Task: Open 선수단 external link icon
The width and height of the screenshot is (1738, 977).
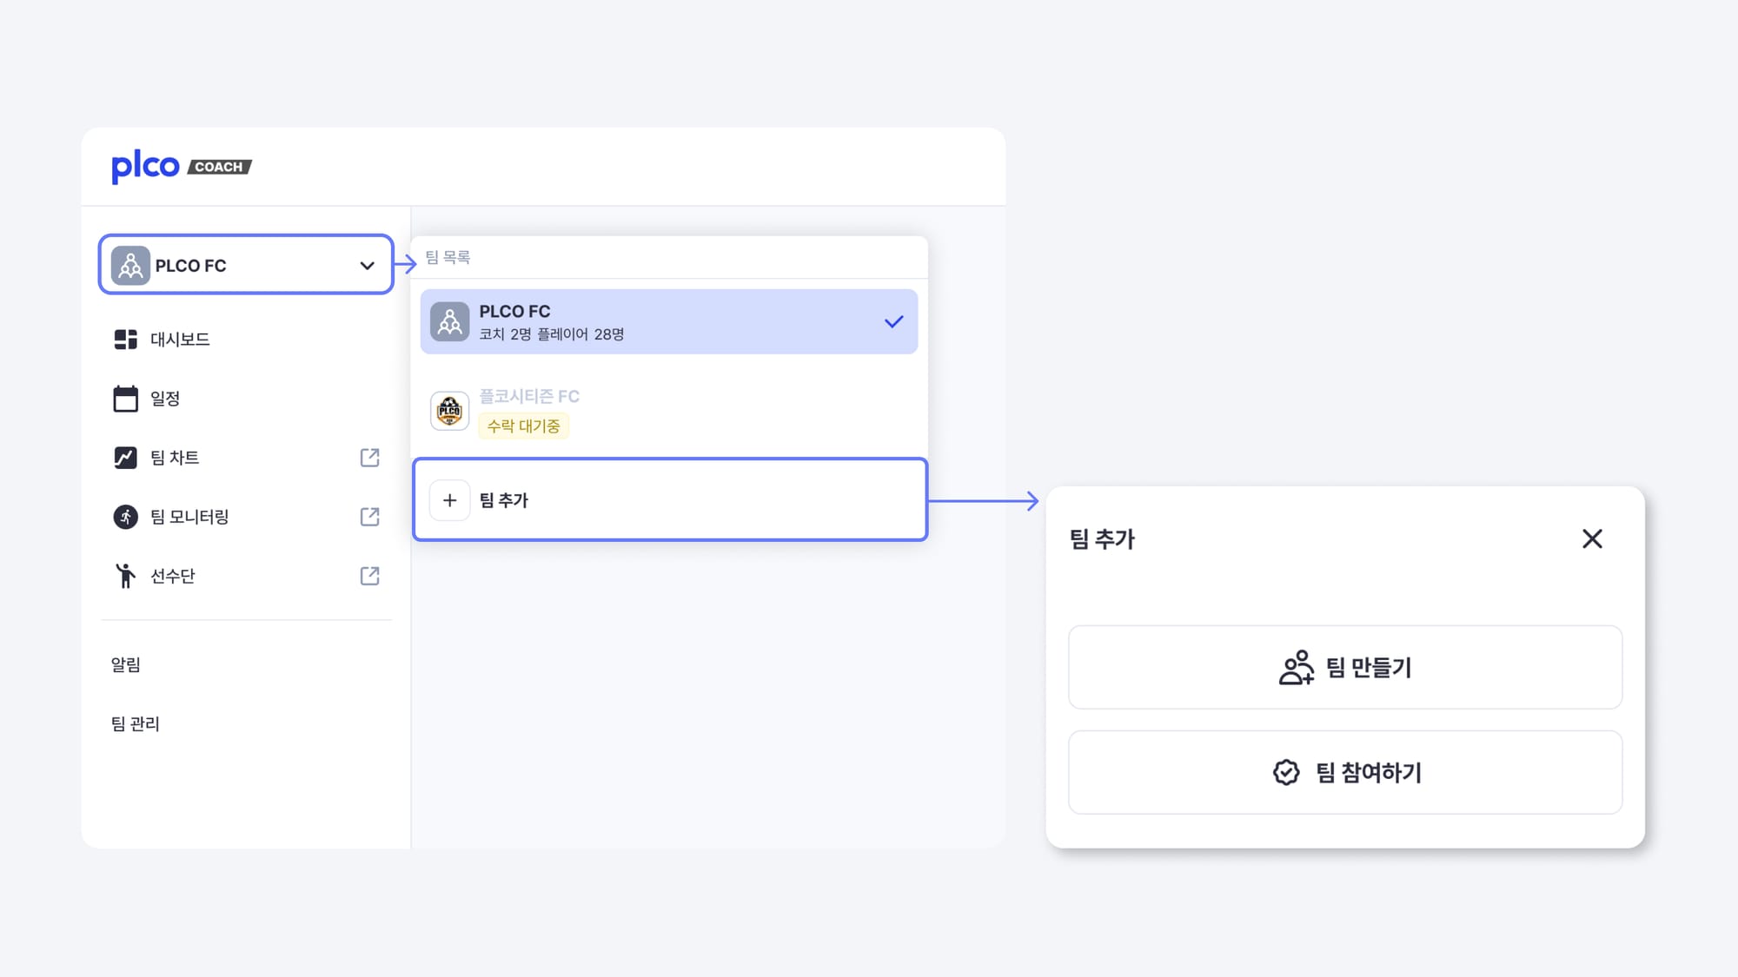Action: click(x=369, y=576)
